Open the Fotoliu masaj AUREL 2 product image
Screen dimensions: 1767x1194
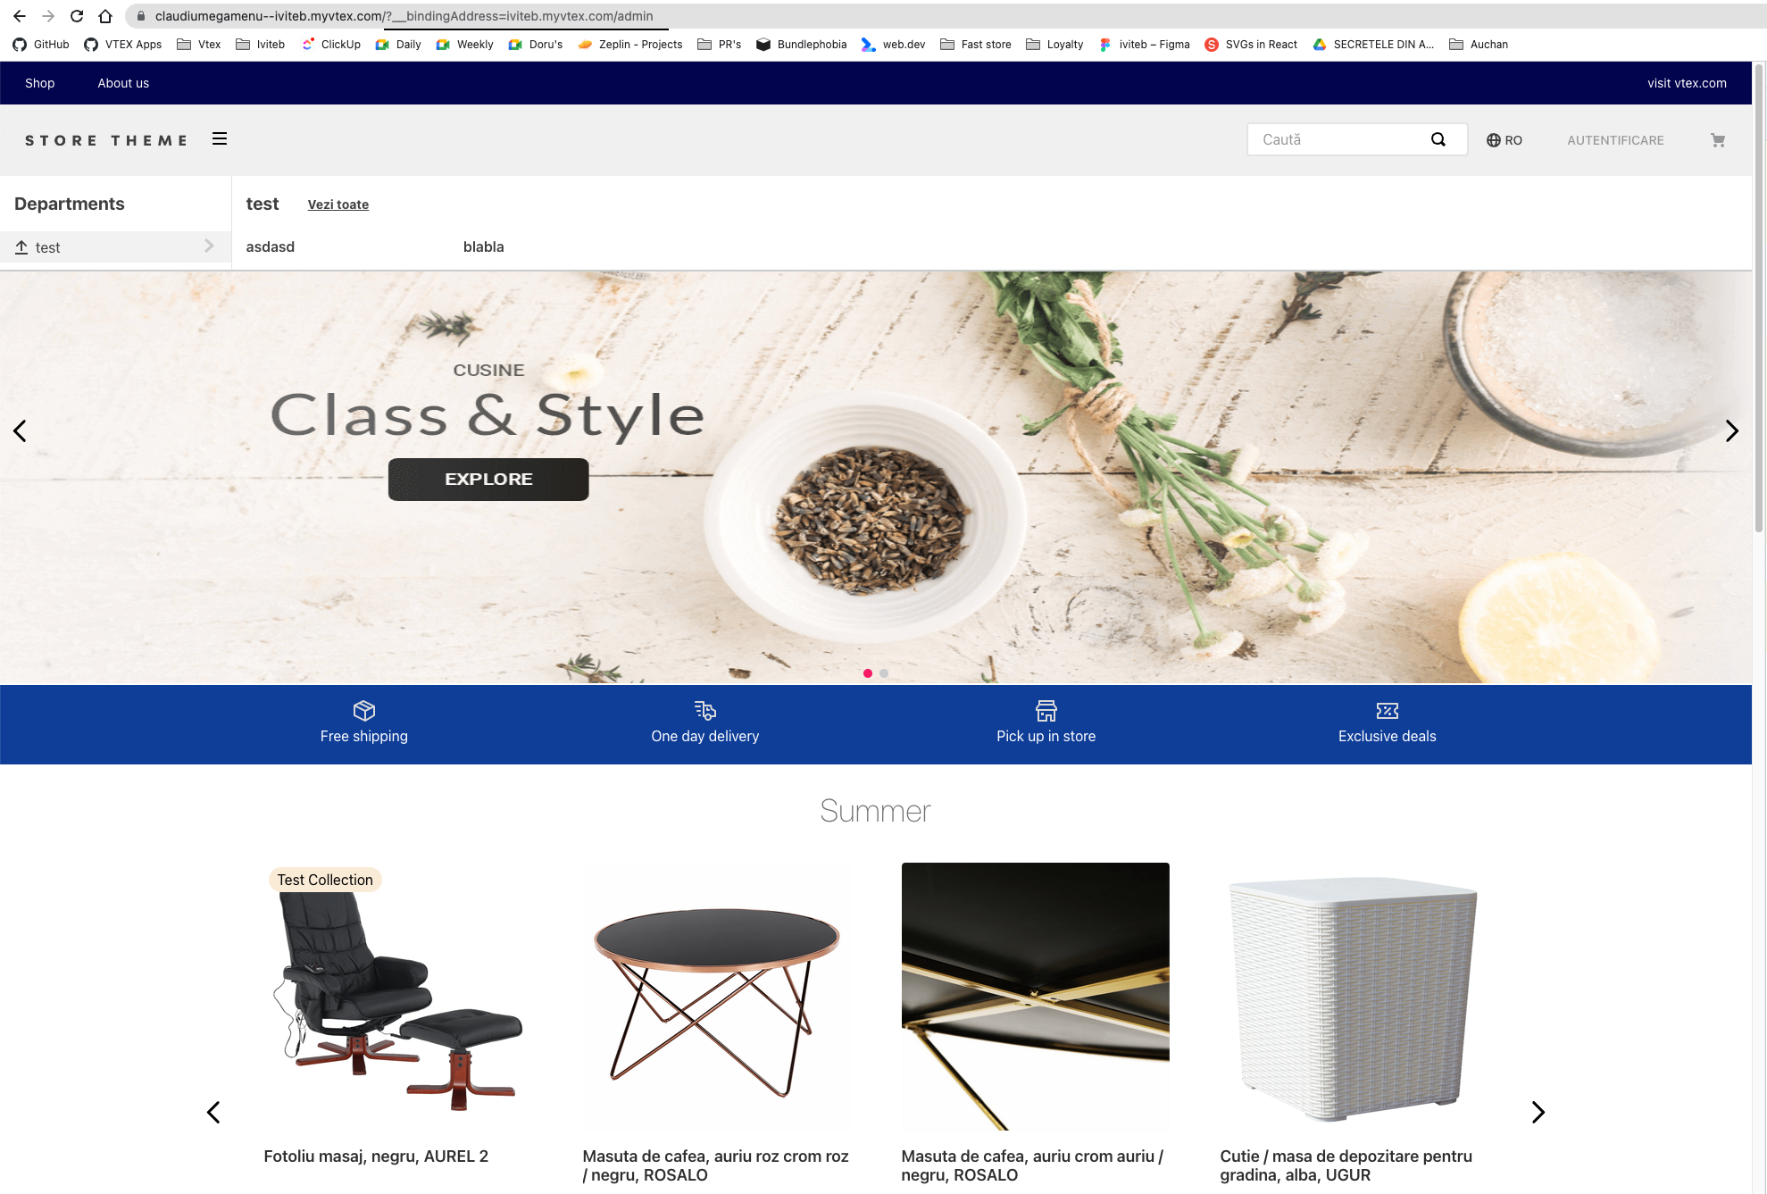(x=397, y=996)
